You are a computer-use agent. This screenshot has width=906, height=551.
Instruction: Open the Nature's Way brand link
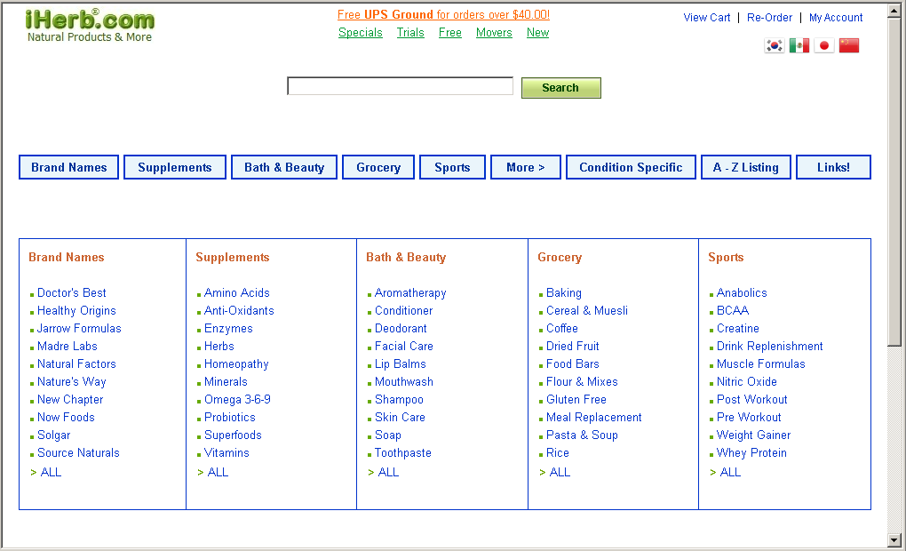(72, 381)
